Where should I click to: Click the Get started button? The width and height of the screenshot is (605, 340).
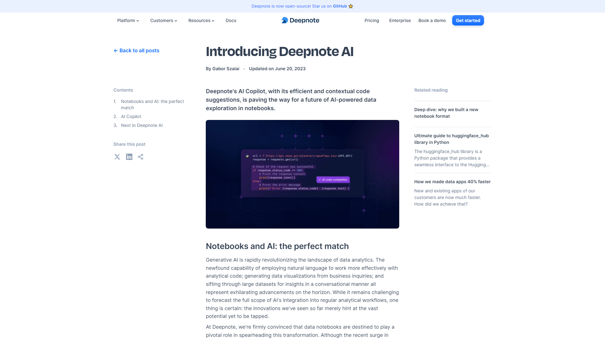click(x=468, y=20)
